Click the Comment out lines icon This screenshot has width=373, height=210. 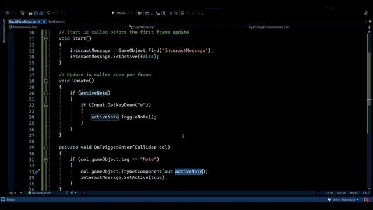pos(171,13)
